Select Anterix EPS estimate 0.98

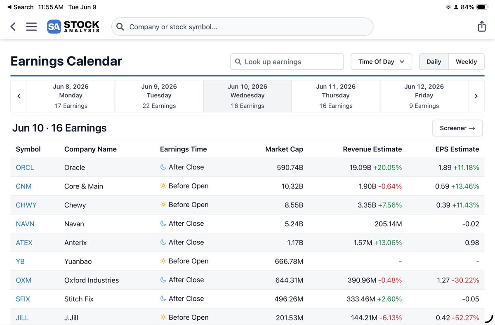coord(472,243)
